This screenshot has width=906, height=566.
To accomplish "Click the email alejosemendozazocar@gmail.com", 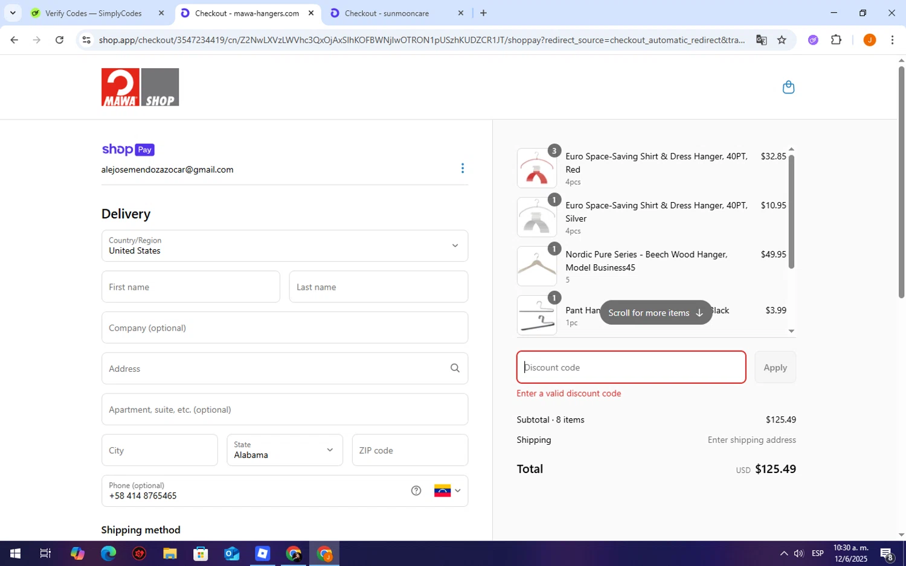I will pyautogui.click(x=167, y=170).
